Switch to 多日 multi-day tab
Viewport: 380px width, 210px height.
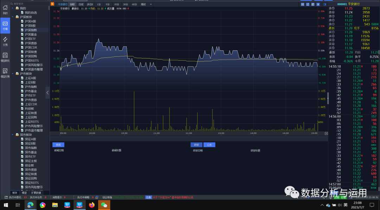click(90, 4)
